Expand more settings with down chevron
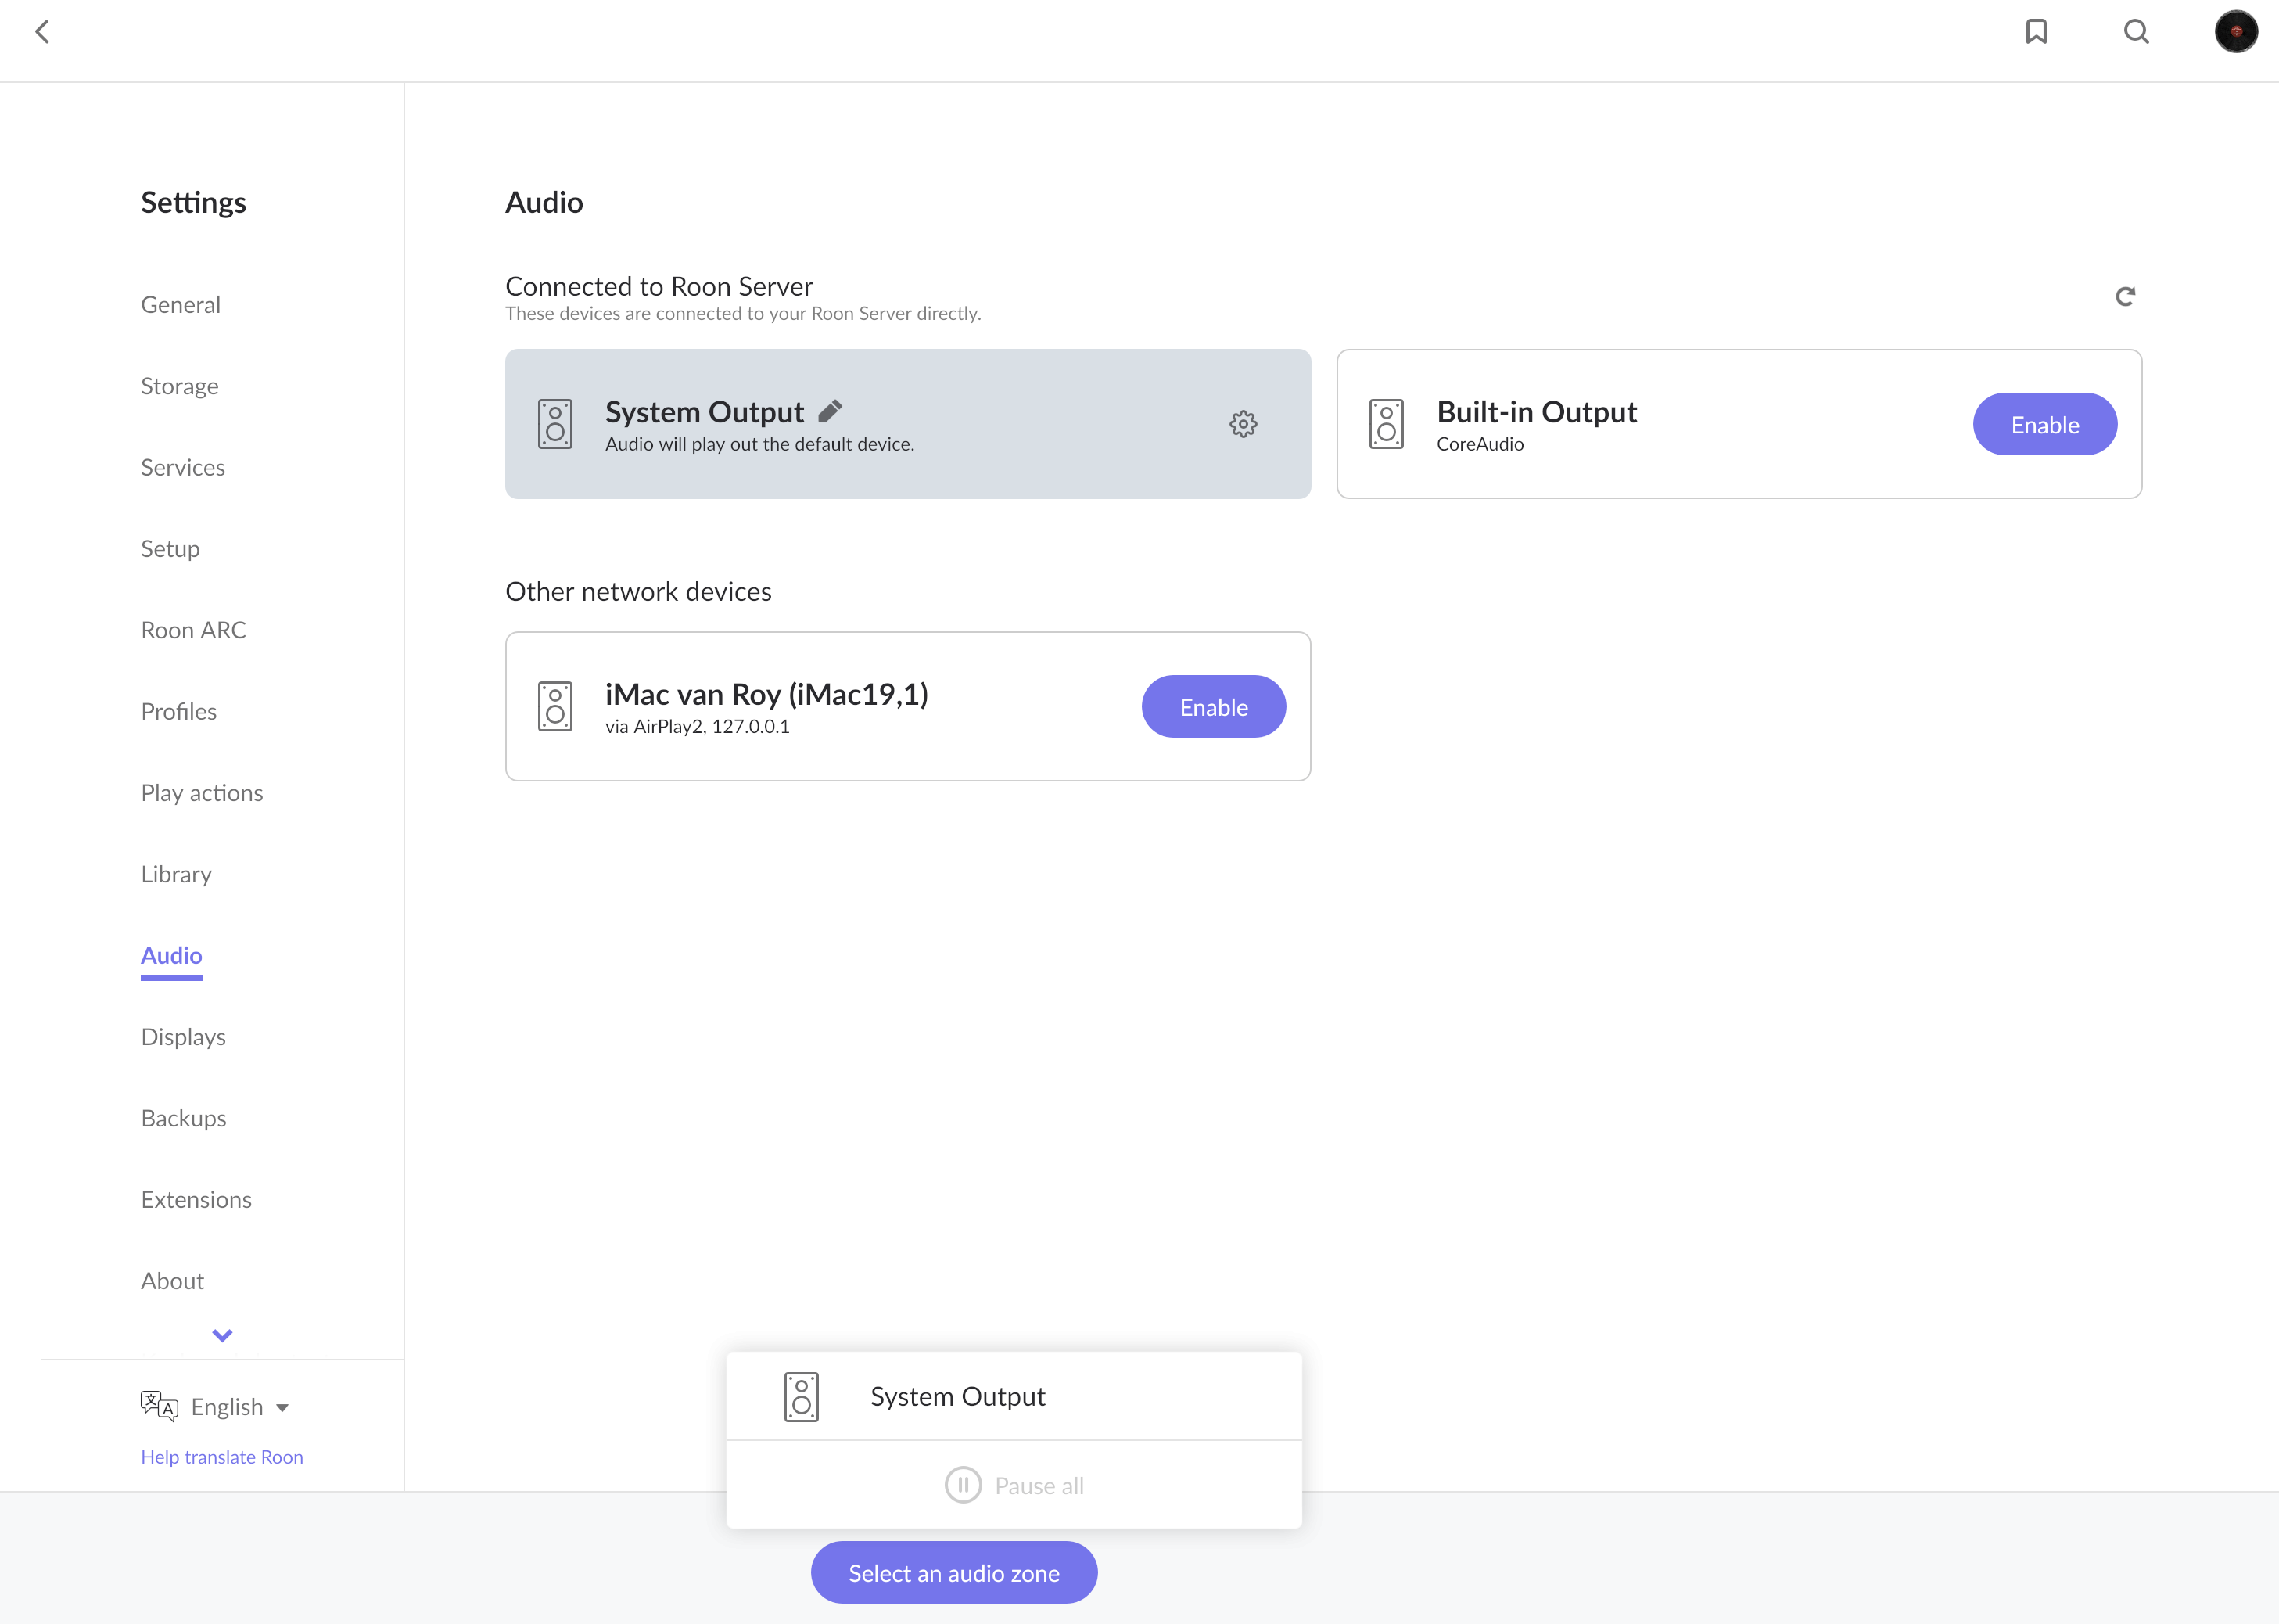The height and width of the screenshot is (1624, 2279). (222, 1335)
